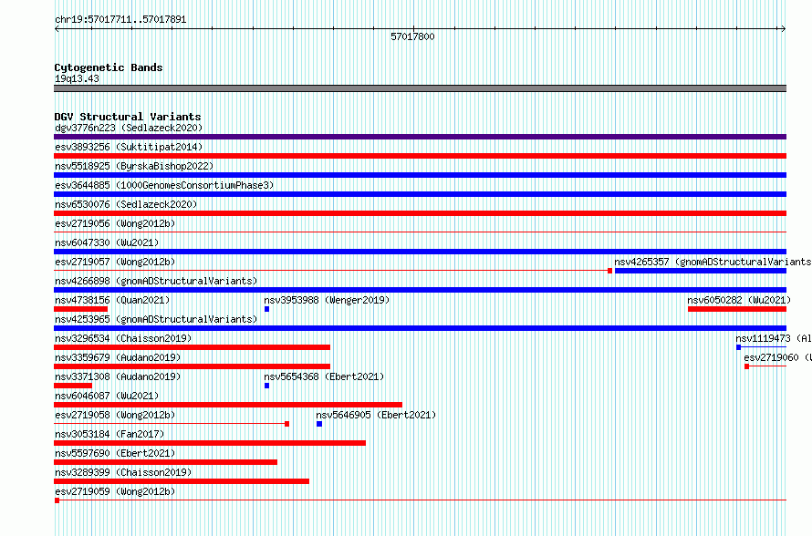Click the DGV Structural Variants track title
812x536 pixels.
(128, 117)
